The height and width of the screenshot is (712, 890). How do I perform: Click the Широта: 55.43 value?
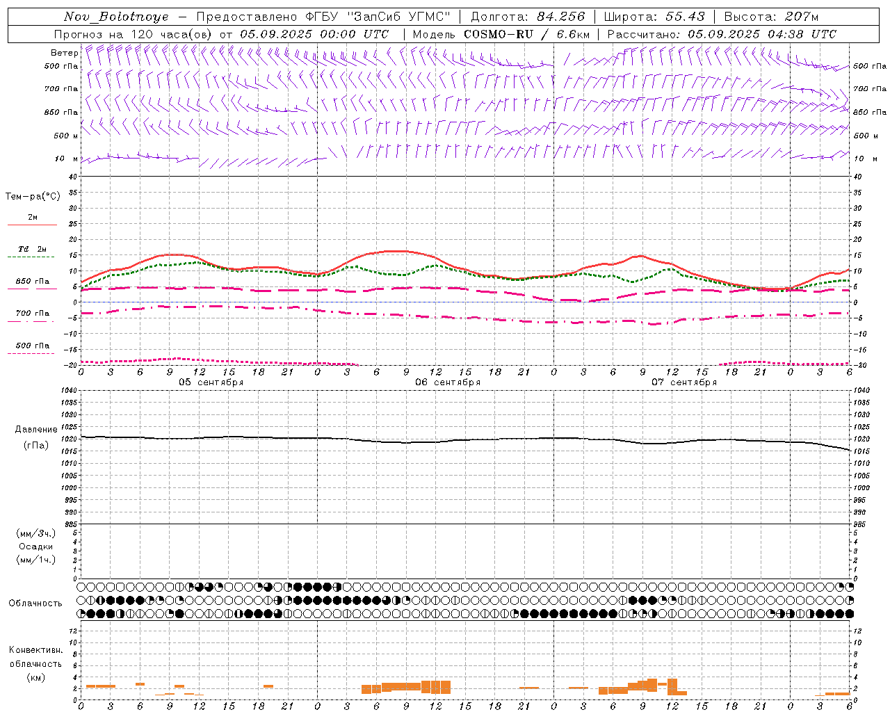tap(654, 17)
